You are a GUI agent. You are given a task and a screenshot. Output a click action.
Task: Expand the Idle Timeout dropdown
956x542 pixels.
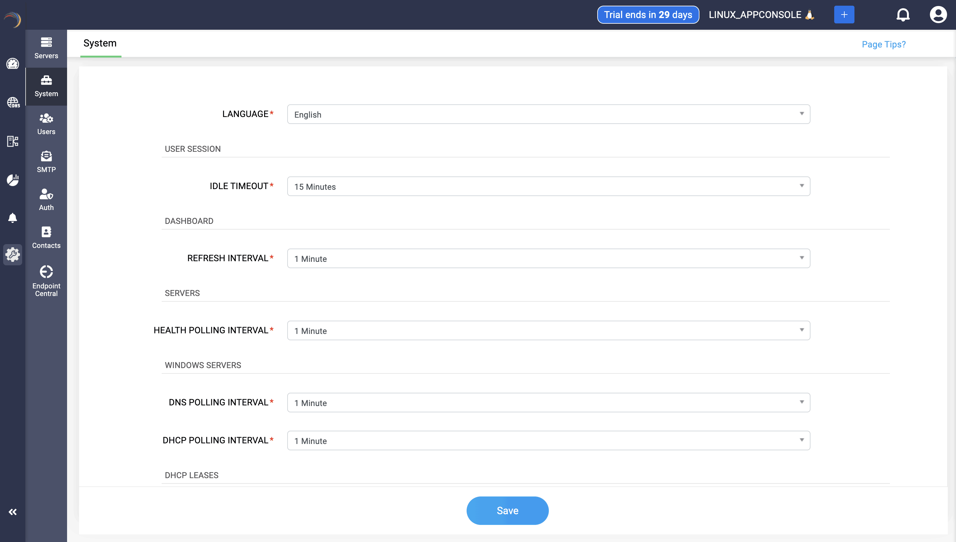pyautogui.click(x=548, y=187)
